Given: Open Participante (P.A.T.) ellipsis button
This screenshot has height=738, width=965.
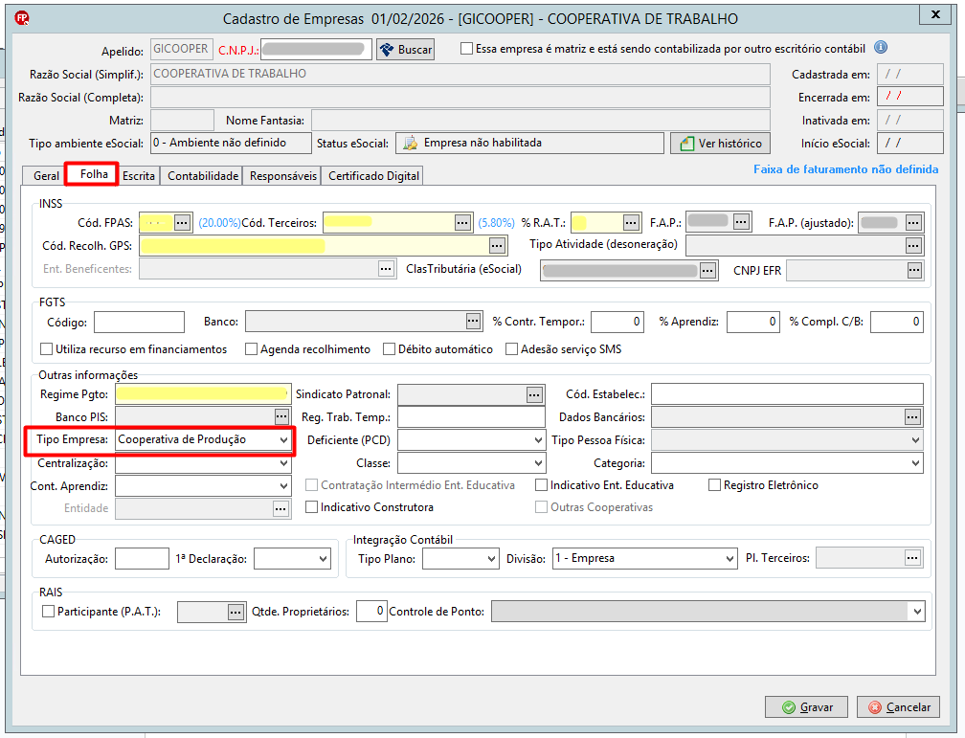Looking at the screenshot, I should click(236, 612).
